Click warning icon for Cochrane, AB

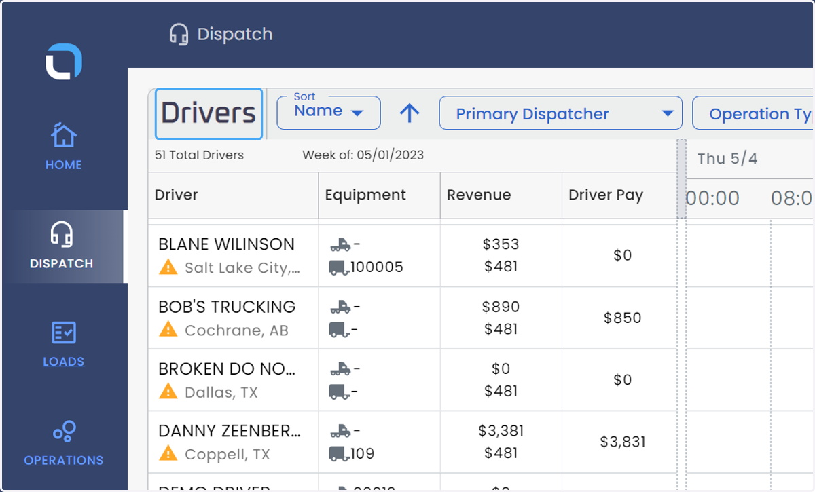168,330
